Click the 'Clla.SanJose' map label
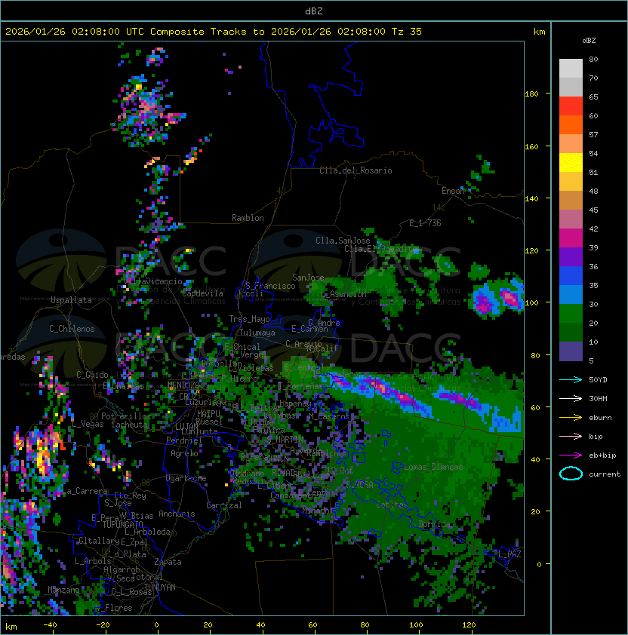The height and width of the screenshot is (635, 628). pos(343,241)
